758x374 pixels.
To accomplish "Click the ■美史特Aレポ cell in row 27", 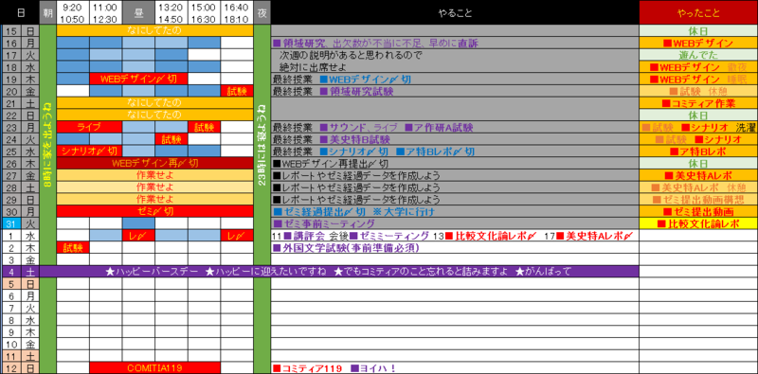I will click(x=698, y=175).
